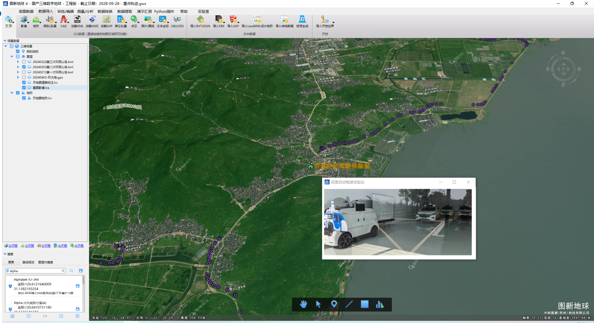Expand the 20240403-环太湖.gpx node
Viewport: 594px width, 323px height.
18,77
